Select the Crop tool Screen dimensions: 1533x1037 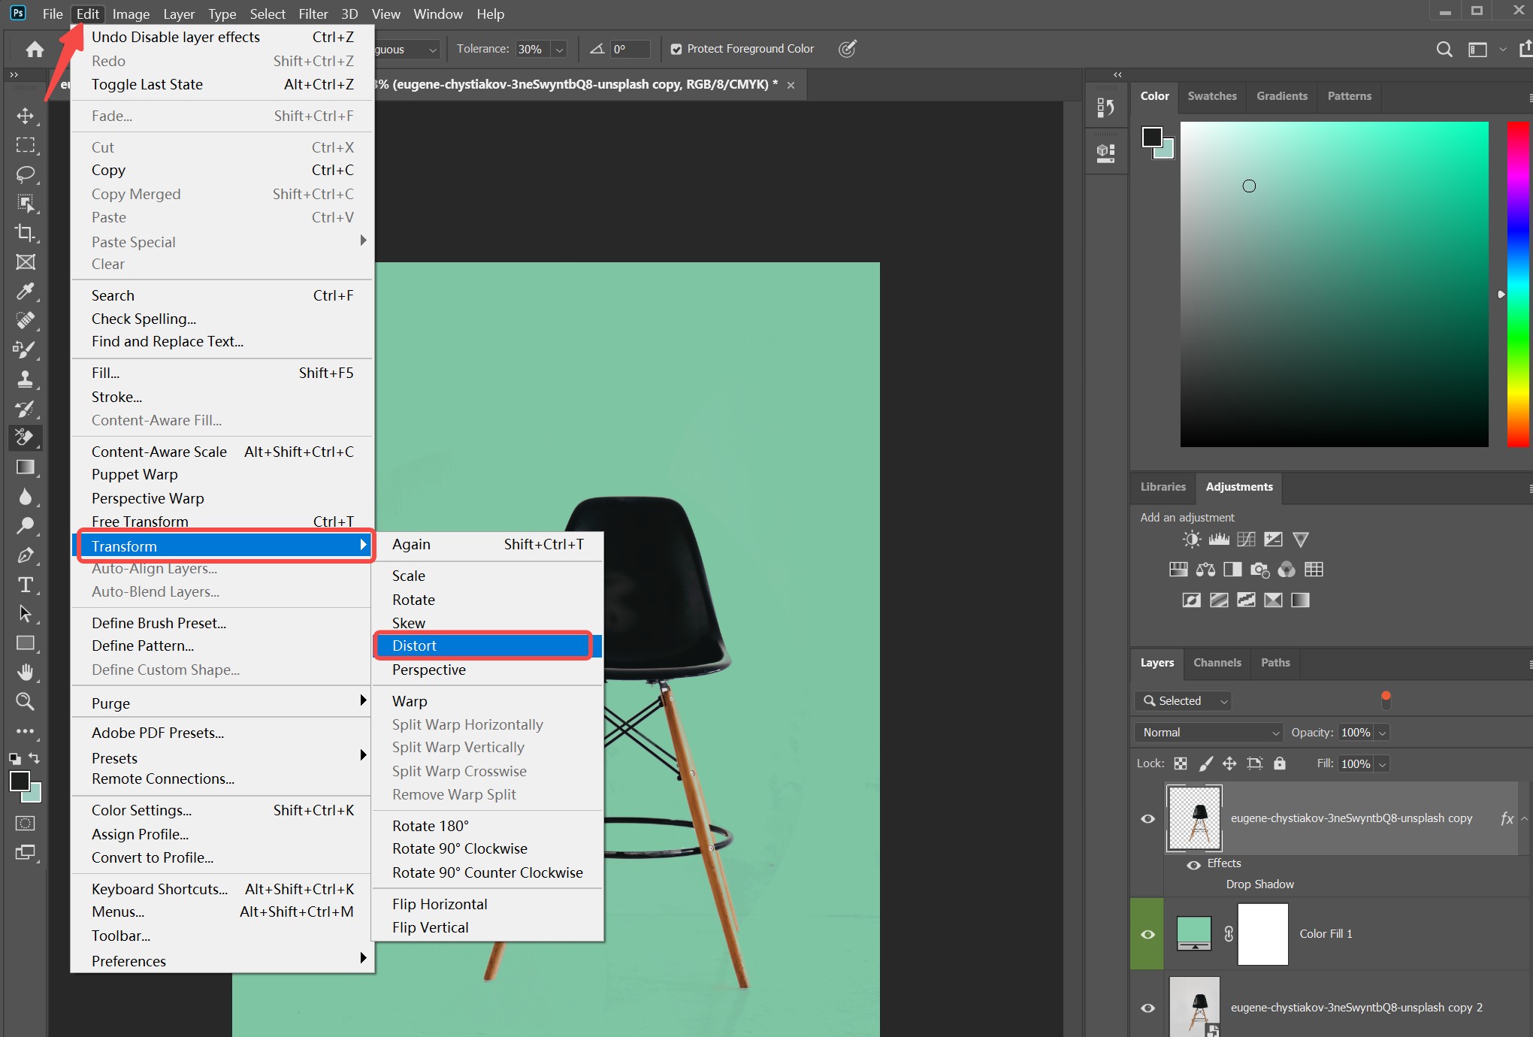point(26,233)
